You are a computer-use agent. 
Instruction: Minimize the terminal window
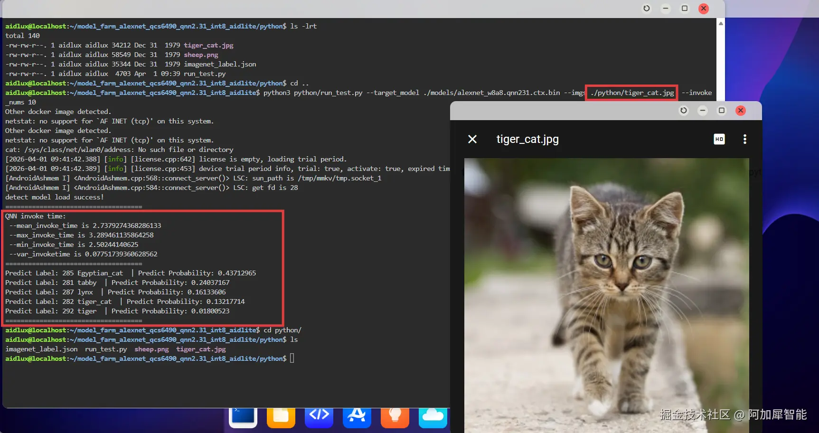(x=666, y=9)
